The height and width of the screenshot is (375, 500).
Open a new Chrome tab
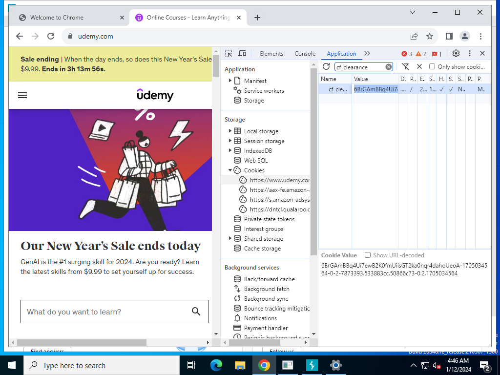(x=257, y=18)
